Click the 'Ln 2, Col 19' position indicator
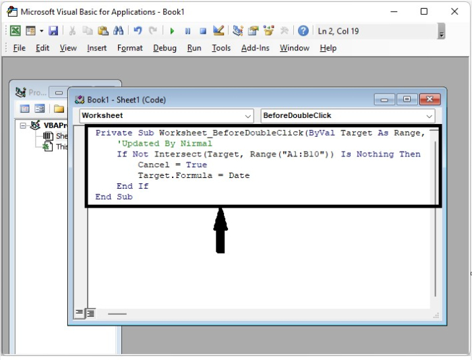Screen dimensions: 472x360 [x=338, y=31]
